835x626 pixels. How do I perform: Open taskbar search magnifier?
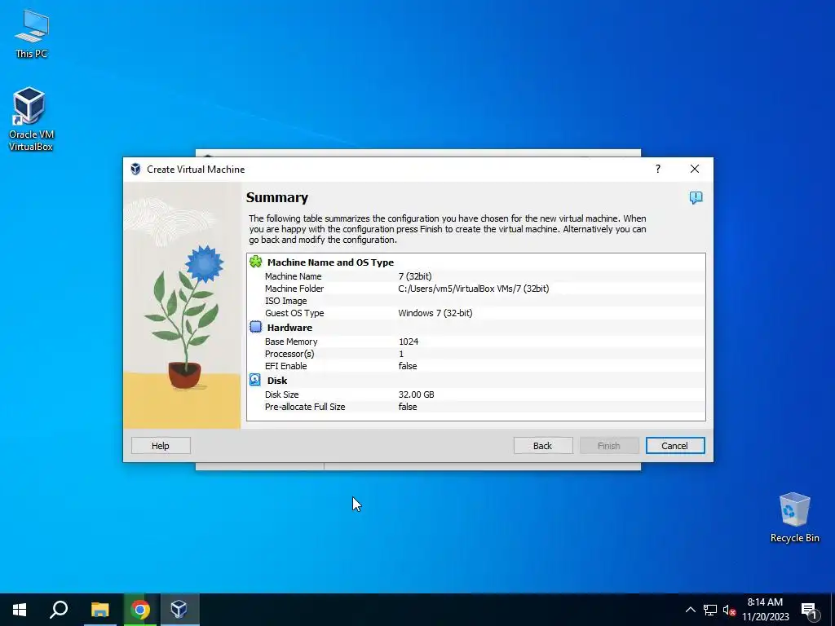tap(59, 610)
